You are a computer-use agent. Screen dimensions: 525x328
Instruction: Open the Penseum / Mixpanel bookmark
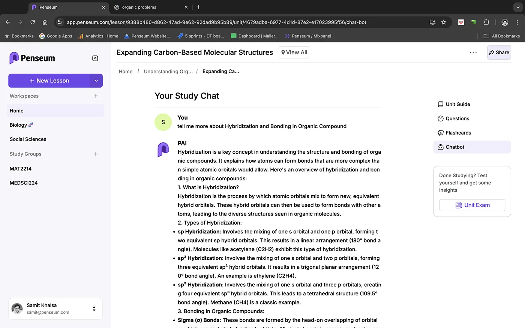pyautogui.click(x=308, y=36)
